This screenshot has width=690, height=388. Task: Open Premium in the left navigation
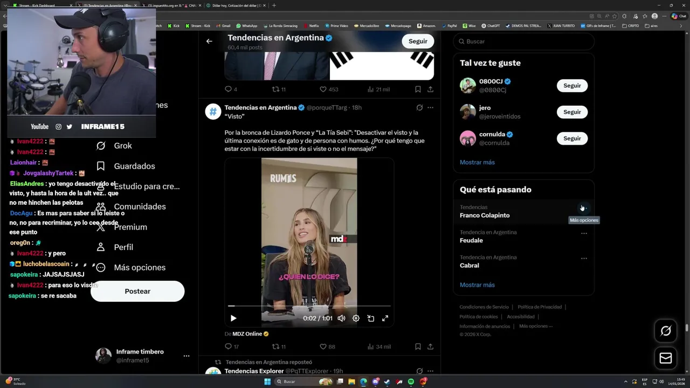tap(121, 227)
